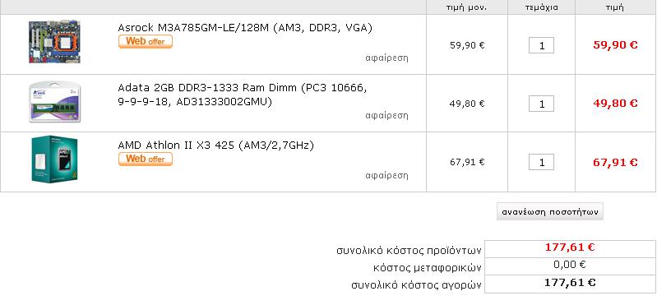Open the Adata 2GB DDR3-1333 product link
The image size is (657, 305).
[x=243, y=95]
